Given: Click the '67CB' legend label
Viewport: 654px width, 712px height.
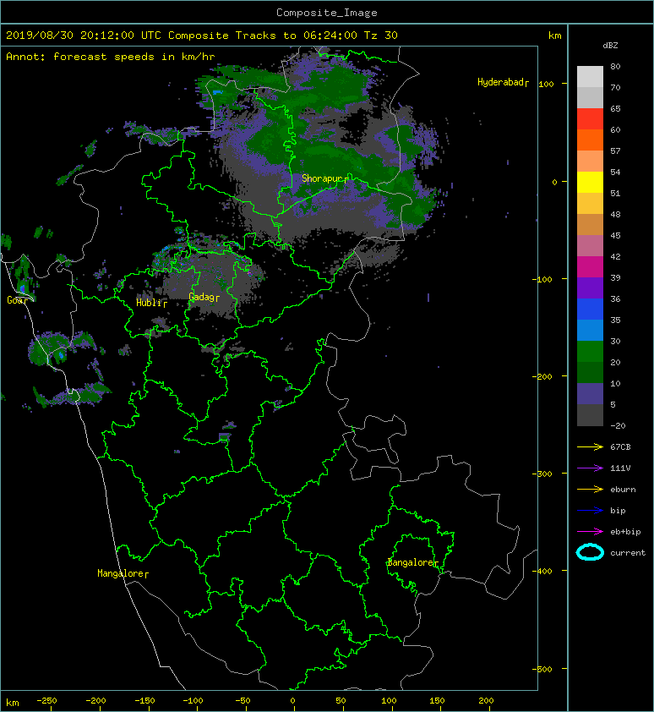Looking at the screenshot, I should pos(620,447).
